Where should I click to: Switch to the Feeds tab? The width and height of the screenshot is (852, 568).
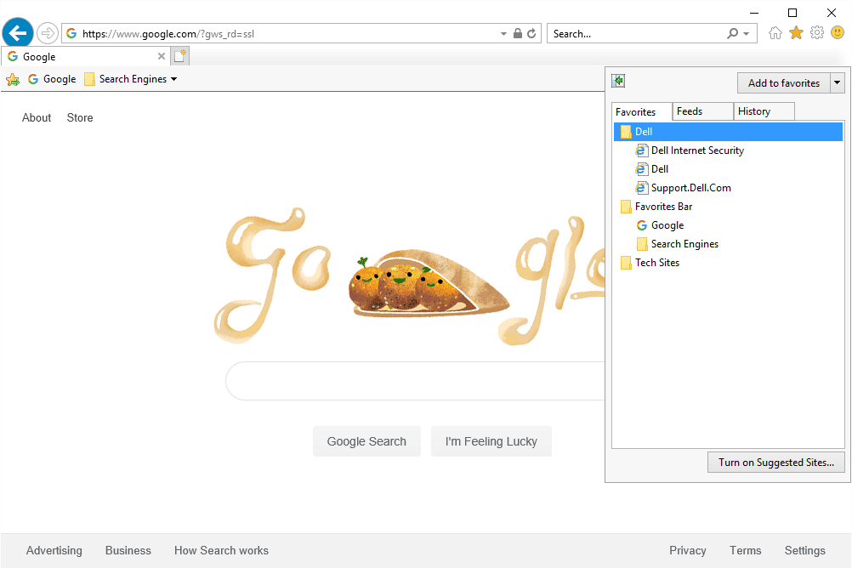click(702, 111)
